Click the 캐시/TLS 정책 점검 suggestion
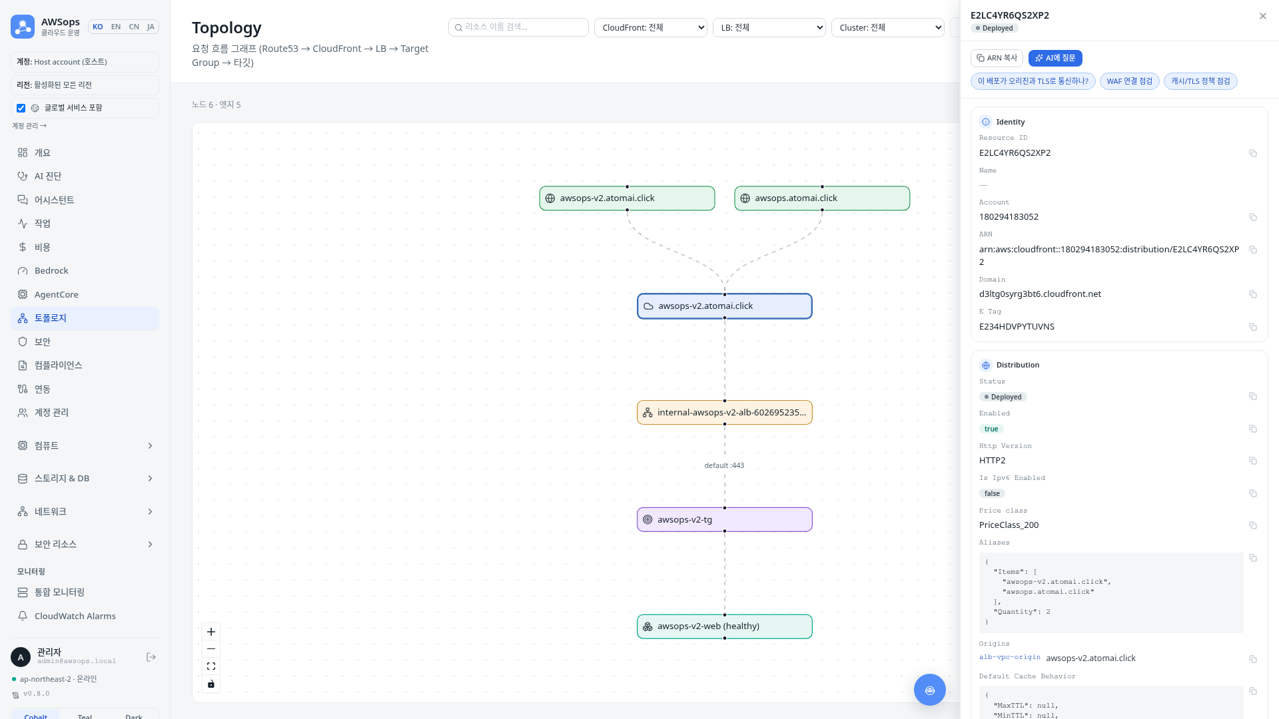 click(x=1200, y=81)
